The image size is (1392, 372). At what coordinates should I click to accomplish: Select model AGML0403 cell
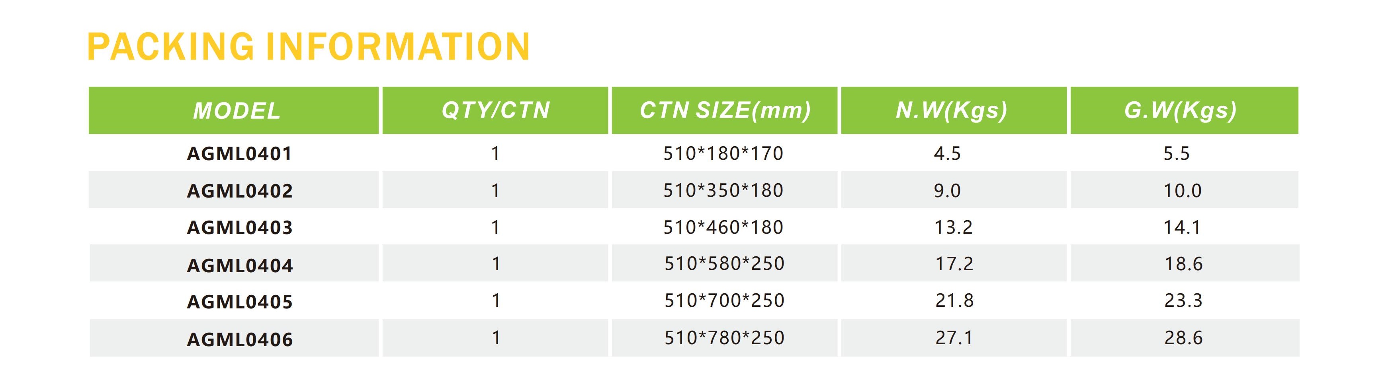coord(239,227)
